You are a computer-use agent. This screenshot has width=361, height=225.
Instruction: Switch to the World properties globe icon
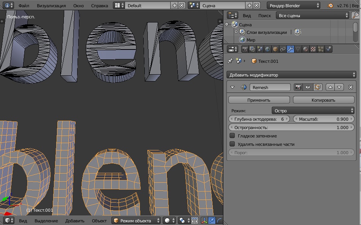coord(268,49)
